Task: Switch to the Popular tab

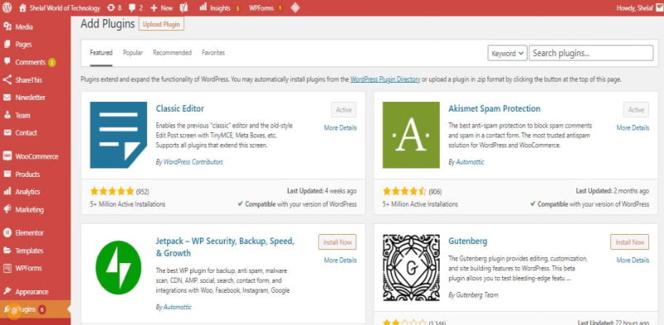Action: [133, 53]
